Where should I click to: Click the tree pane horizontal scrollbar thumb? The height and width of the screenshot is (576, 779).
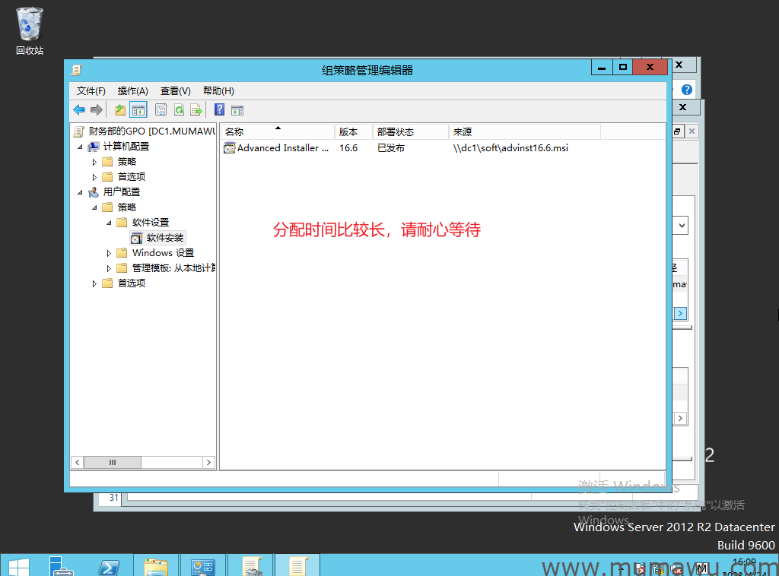click(x=112, y=462)
